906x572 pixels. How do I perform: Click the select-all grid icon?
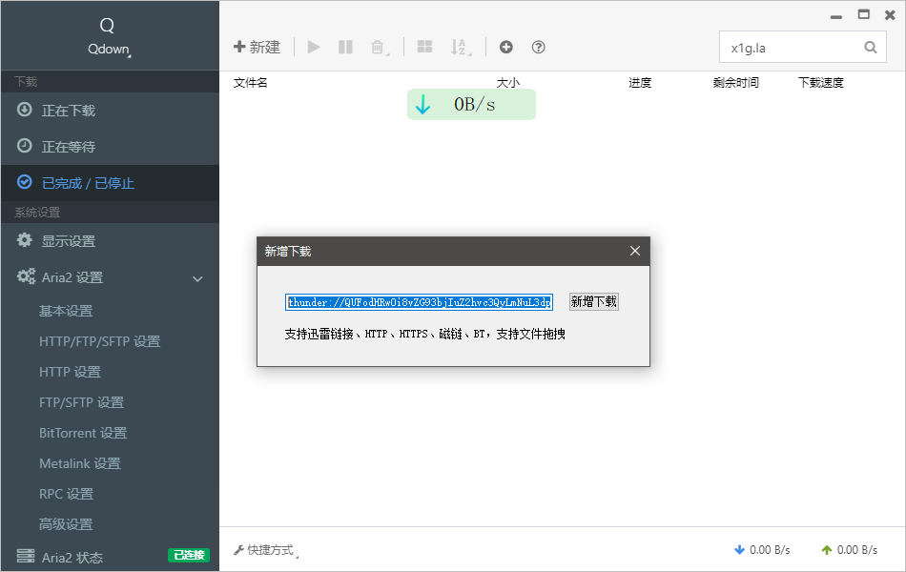(x=424, y=47)
